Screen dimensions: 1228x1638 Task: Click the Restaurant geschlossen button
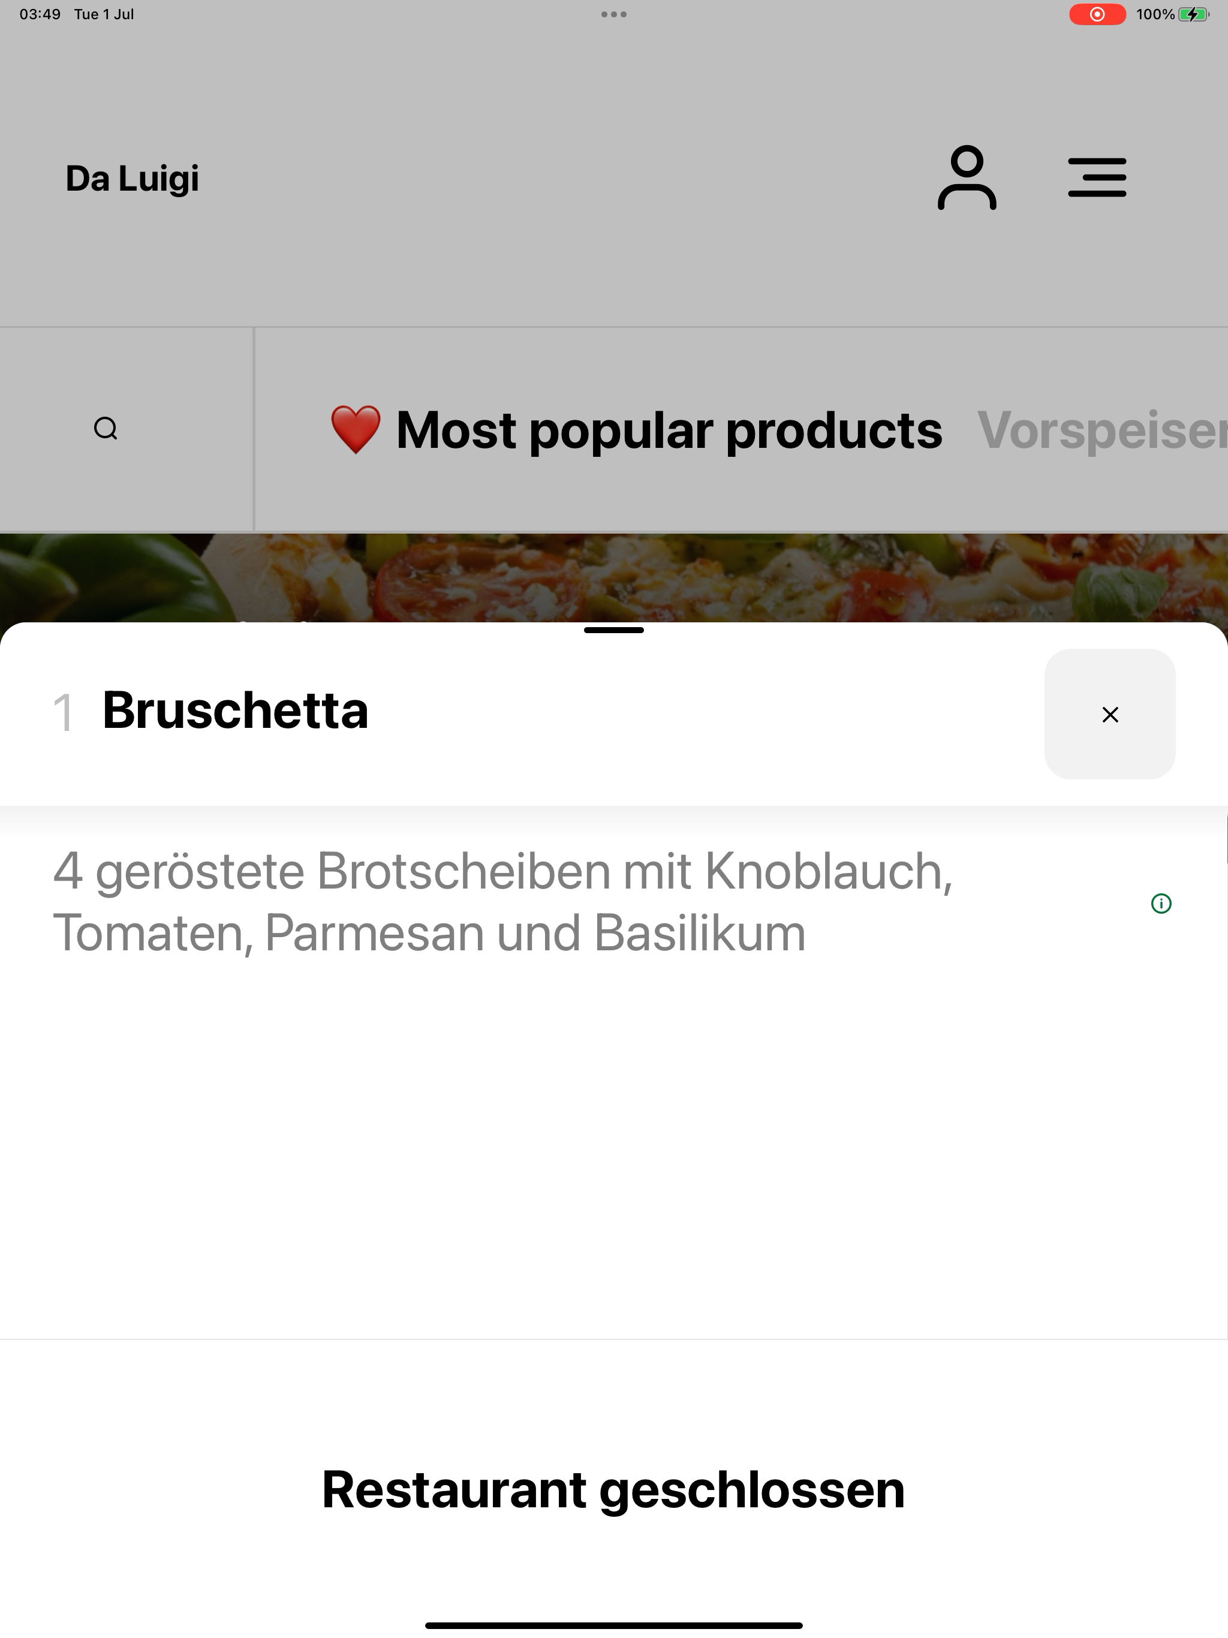tap(614, 1489)
